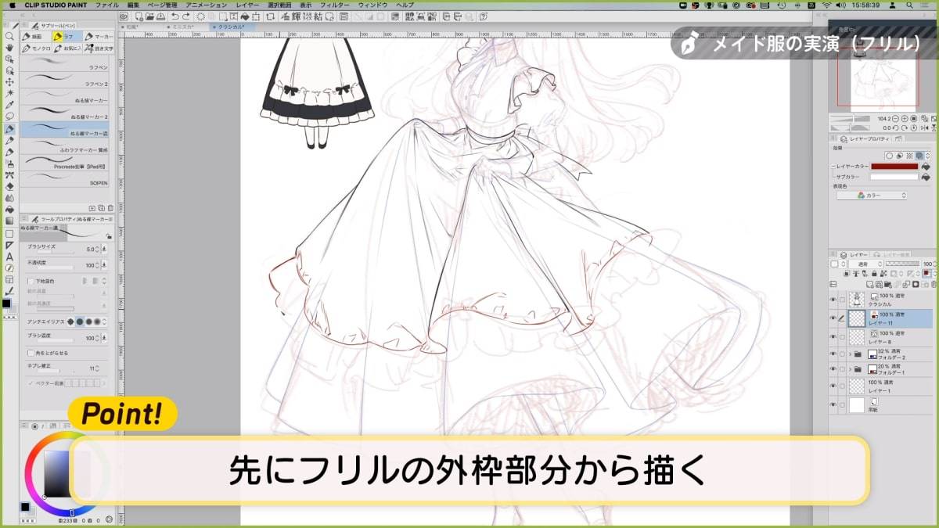Switch to the ミニスカ document tab
Image resolution: width=939 pixels, height=528 pixels.
point(181,27)
